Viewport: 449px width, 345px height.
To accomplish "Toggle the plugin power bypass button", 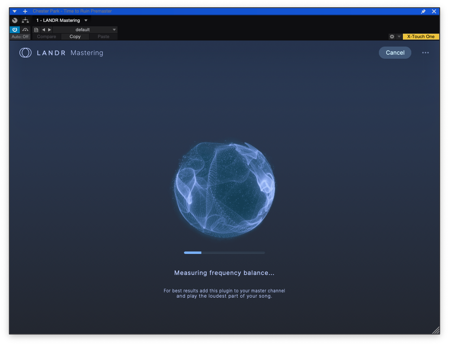I will (x=15, y=30).
